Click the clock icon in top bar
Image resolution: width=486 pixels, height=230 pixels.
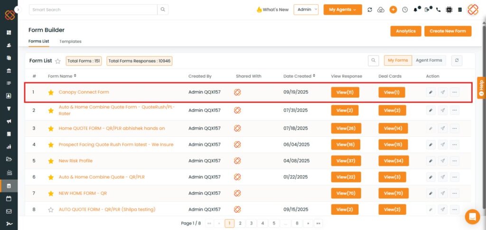(405, 10)
